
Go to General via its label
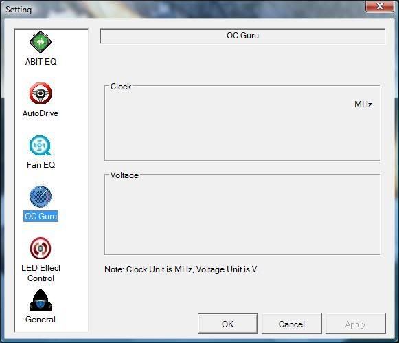tap(41, 320)
